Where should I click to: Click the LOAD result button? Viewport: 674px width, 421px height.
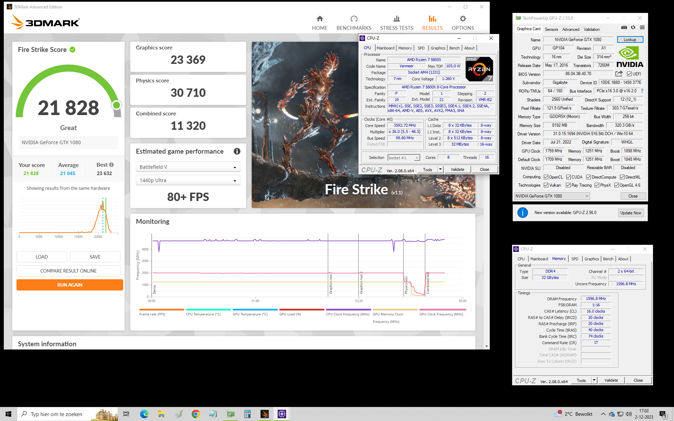point(42,257)
